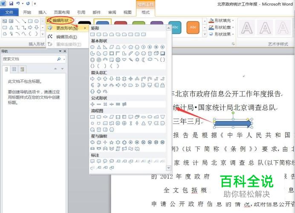Open the undo history dropdown arrow

click(23, 3)
